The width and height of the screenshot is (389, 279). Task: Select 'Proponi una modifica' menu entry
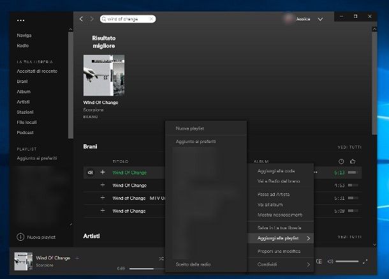(x=281, y=251)
